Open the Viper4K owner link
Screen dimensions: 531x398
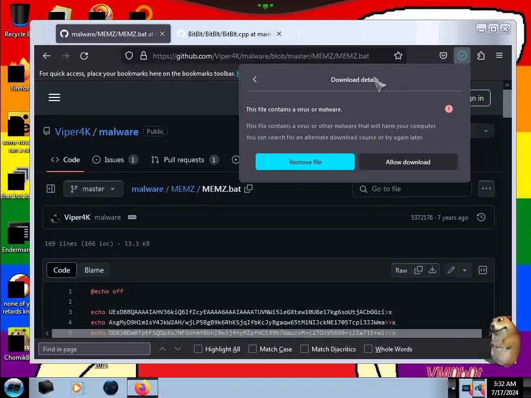tap(73, 132)
